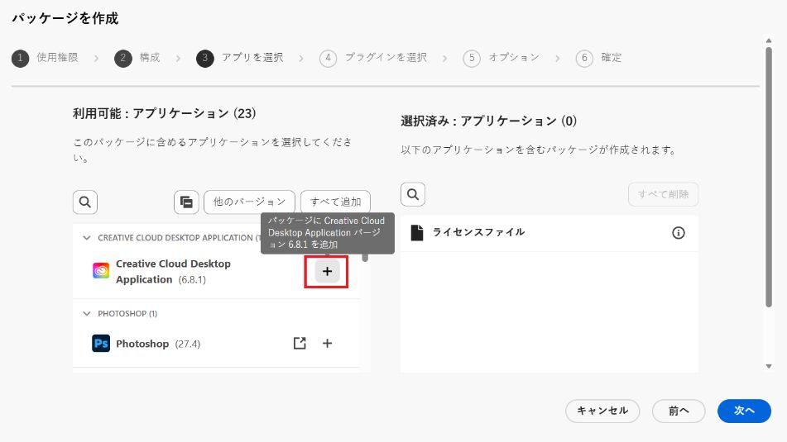Viewport: 787px width, 442px height.
Task: Select step 3 アプリを選択
Action: coord(240,58)
